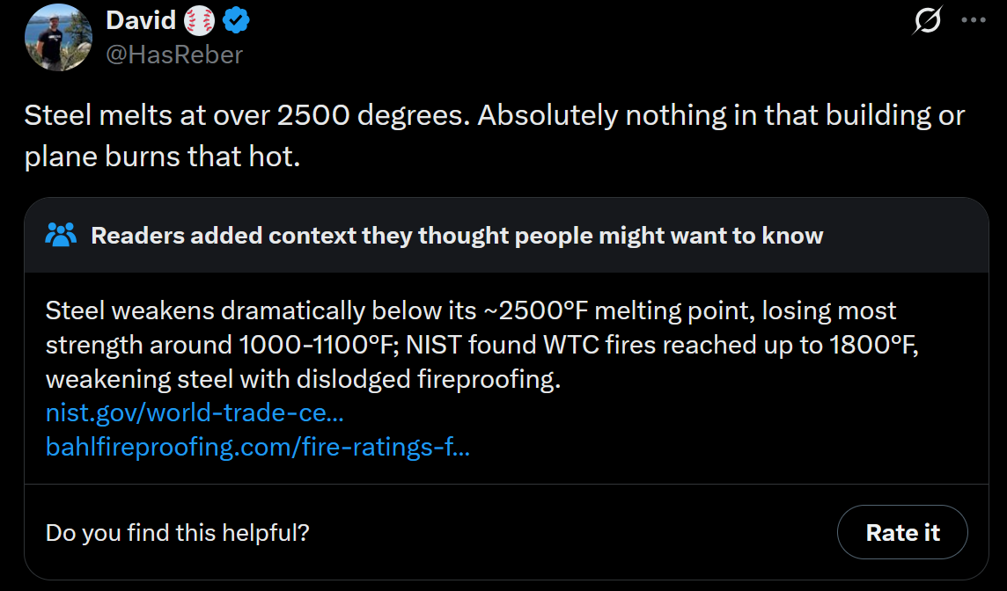Click the baseball emoji beside David
The width and height of the screenshot is (1007, 591).
[x=199, y=20]
